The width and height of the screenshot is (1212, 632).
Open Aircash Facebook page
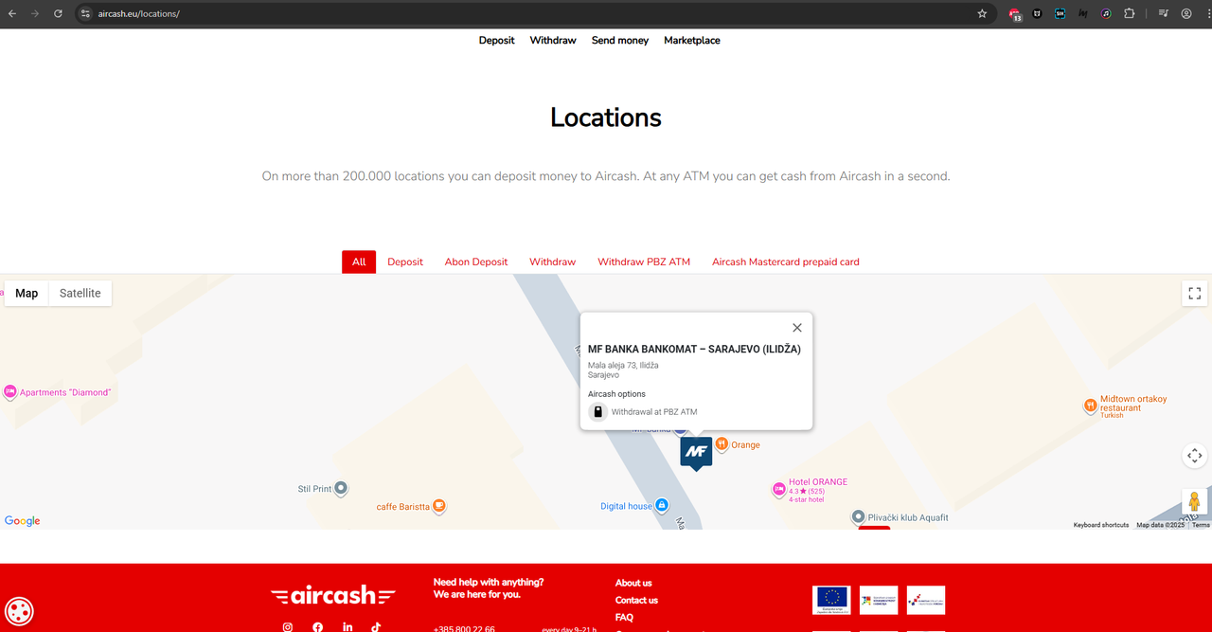(317, 626)
